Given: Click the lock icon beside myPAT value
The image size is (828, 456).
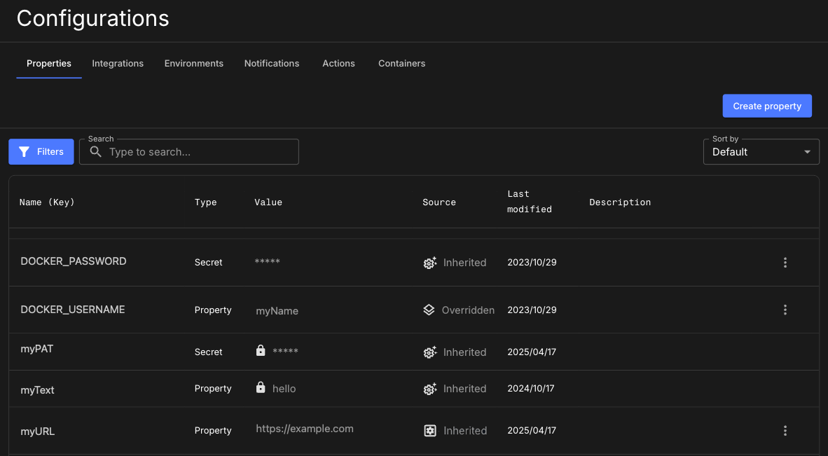Looking at the screenshot, I should 260,349.
